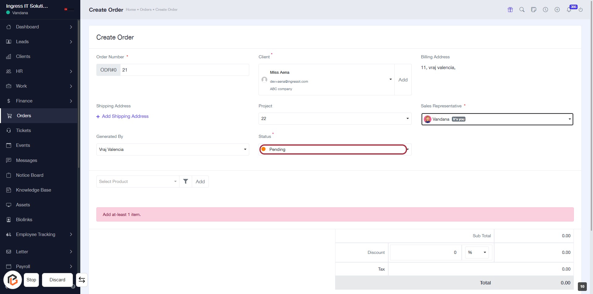Open the discount type percent dropdown
Viewport: 593px width, 294px height.
point(477,252)
